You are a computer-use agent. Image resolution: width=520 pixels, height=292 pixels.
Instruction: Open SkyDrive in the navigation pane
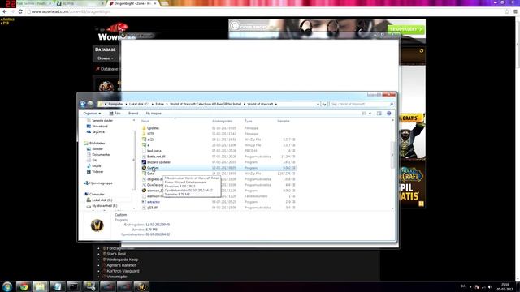pyautogui.click(x=98, y=131)
